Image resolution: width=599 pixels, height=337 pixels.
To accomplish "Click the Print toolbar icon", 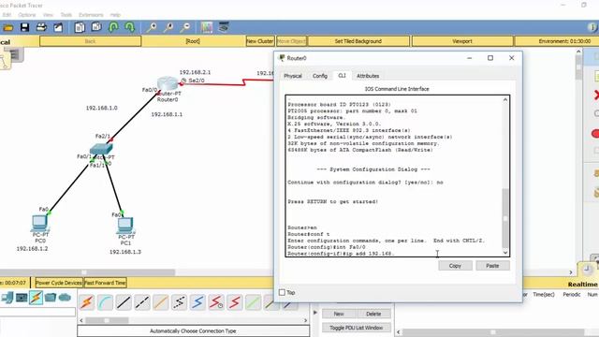I will pyautogui.click(x=41, y=27).
